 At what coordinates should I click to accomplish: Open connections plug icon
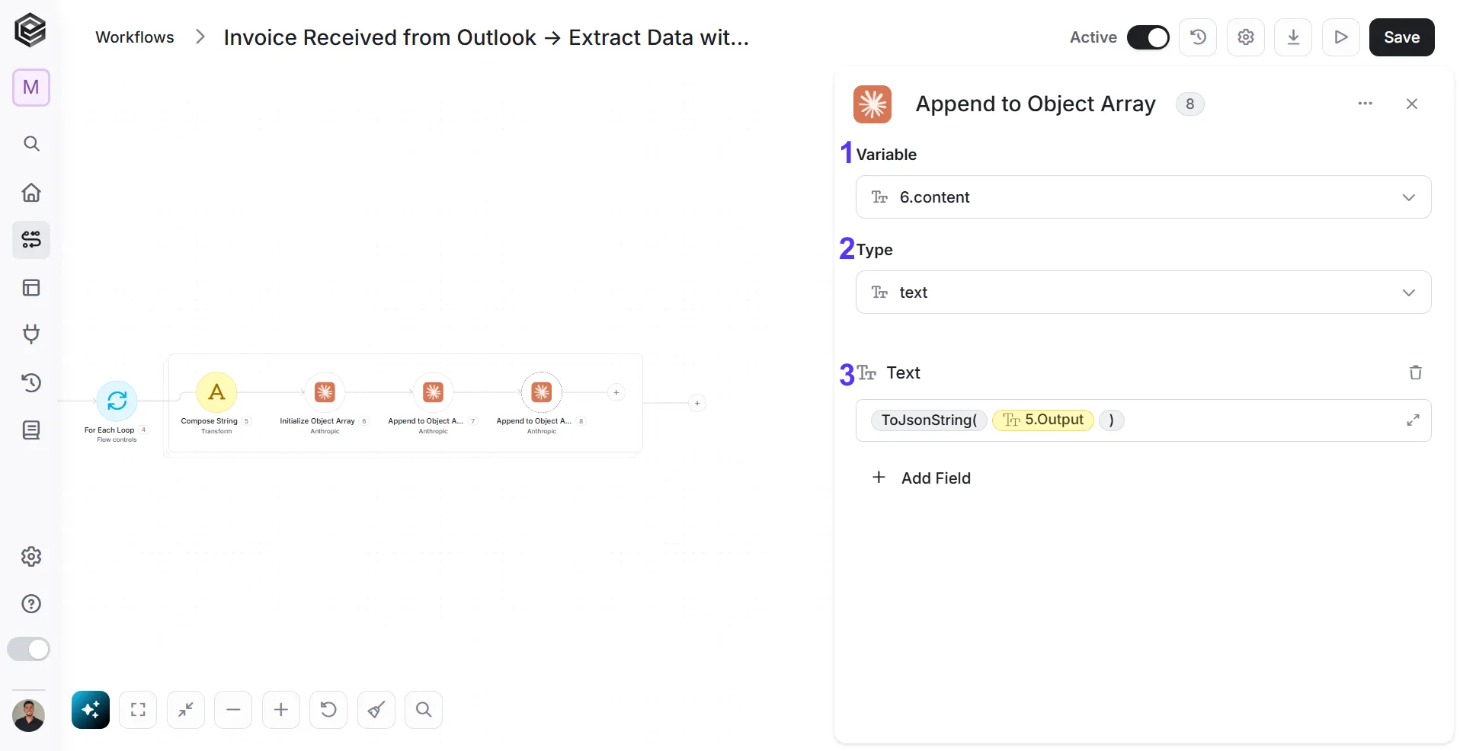(x=31, y=334)
